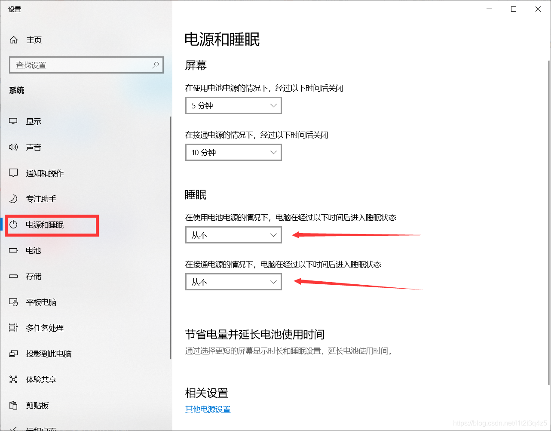Click the 主页 home icon

[13, 40]
